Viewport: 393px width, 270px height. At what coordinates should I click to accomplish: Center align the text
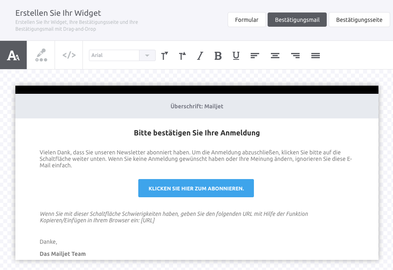275,56
